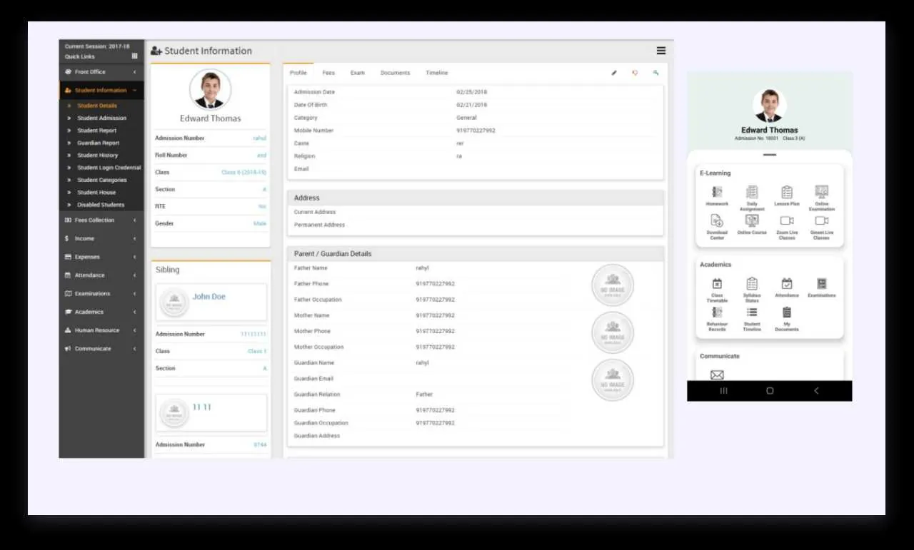Click Edward Thomas profile photo in web panel
The image size is (914, 550).
click(x=210, y=89)
